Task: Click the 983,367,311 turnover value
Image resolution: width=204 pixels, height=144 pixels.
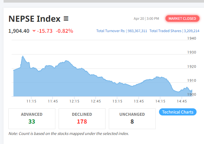Action: [x=137, y=31]
